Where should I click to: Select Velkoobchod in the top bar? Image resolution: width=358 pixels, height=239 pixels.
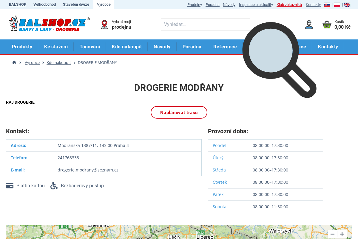[44, 4]
